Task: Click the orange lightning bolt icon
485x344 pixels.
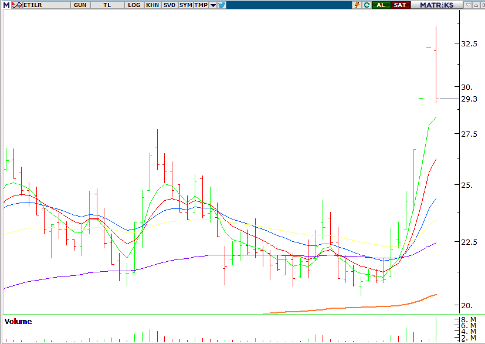Action: tap(357, 5)
